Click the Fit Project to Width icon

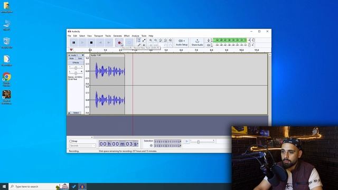coord(165,40)
